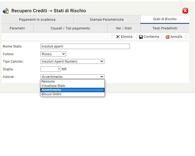The height and width of the screenshot is (156, 195).
Task: Switch to the Stampe Parametriche tab
Action: [x=107, y=20]
